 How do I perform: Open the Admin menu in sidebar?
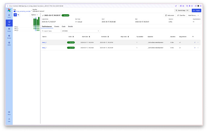point(9,43)
